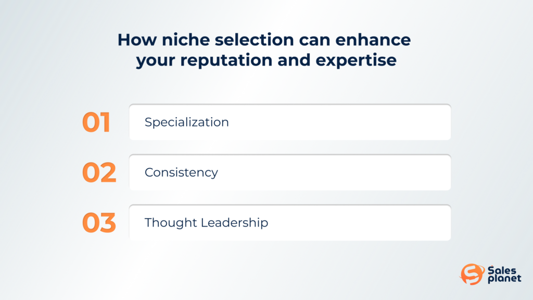This screenshot has height=300, width=533.
Task: Click the word Specialization
Action: tap(187, 122)
